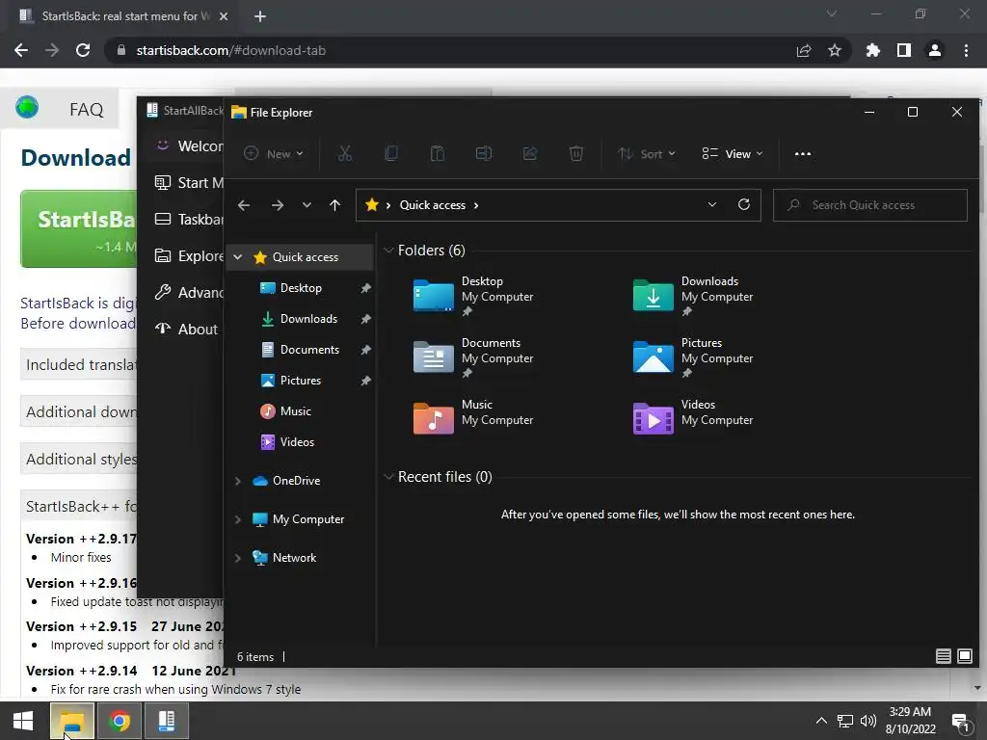
Task: Switch to details view layout icon
Action: pyautogui.click(x=943, y=656)
